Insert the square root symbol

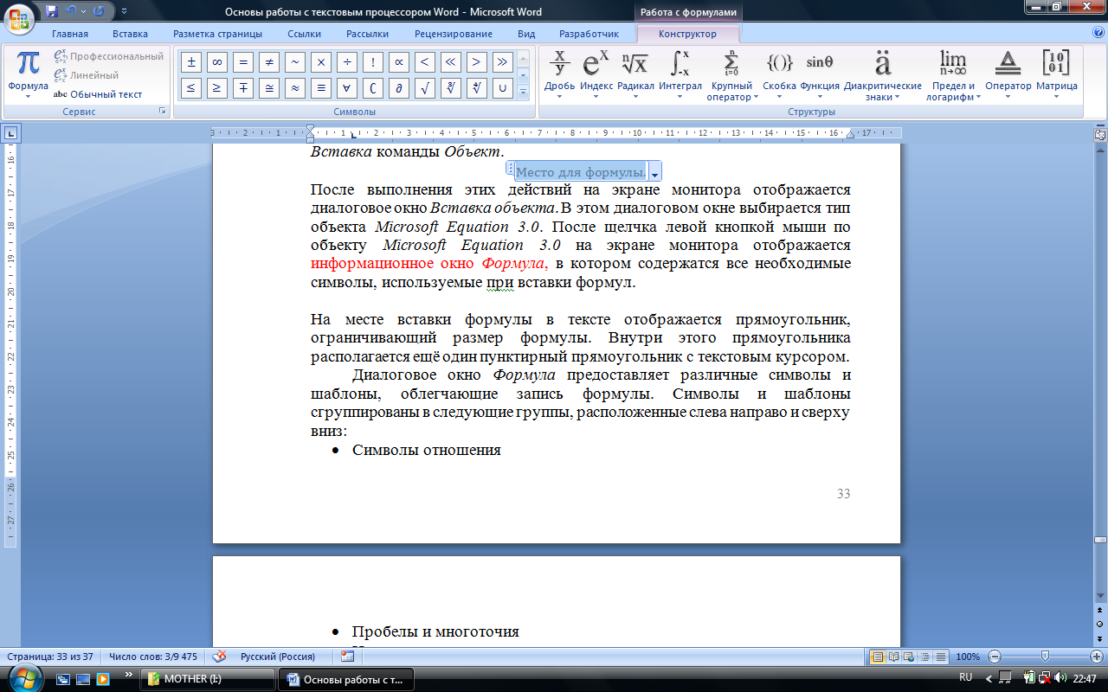point(425,88)
